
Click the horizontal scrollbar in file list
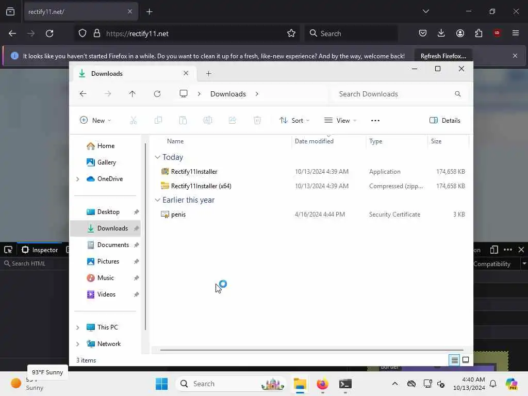click(x=312, y=350)
